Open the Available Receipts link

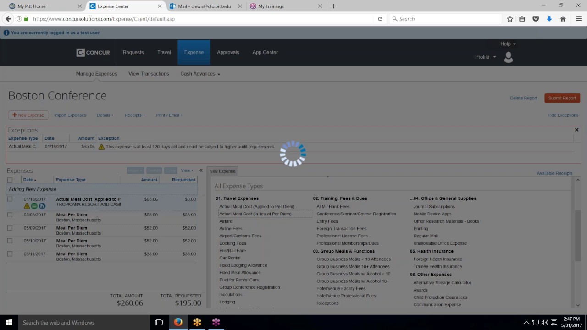[x=554, y=173]
